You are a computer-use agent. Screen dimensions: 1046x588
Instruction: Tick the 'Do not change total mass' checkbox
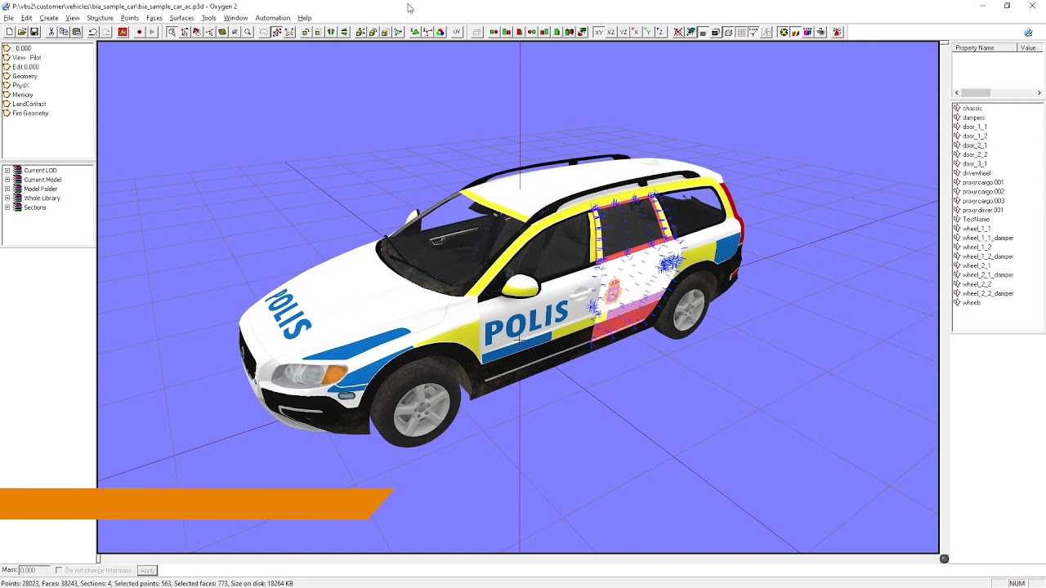click(x=59, y=570)
